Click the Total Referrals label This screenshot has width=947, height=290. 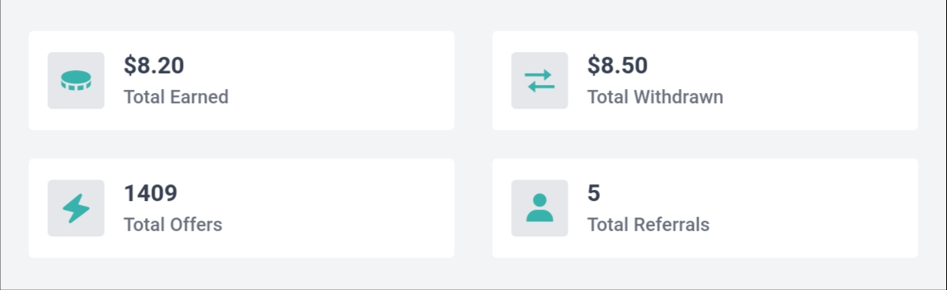648,225
